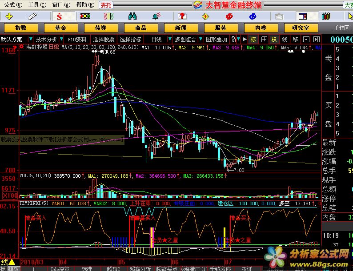Click the play arrow in chart toolbar

point(245,40)
